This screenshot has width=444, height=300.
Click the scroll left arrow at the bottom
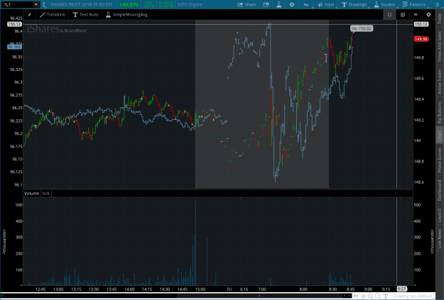345,296
